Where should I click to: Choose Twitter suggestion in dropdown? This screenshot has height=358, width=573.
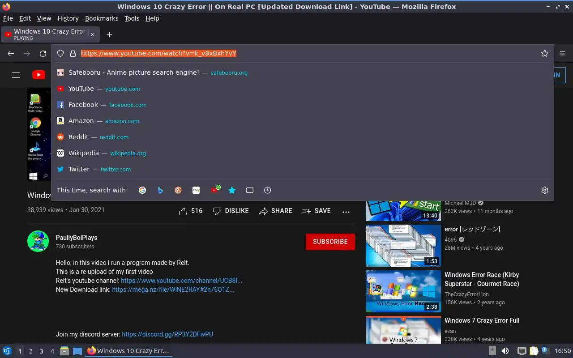[303, 169]
